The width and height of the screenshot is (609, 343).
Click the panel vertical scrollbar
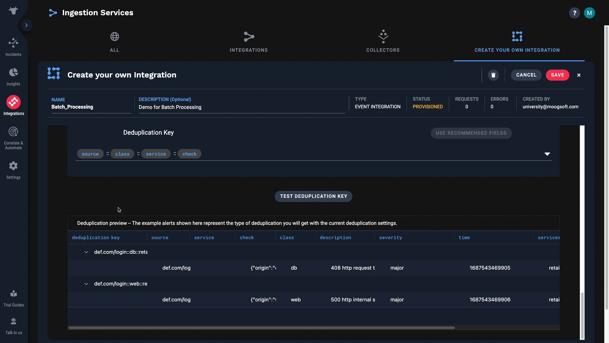point(582,316)
